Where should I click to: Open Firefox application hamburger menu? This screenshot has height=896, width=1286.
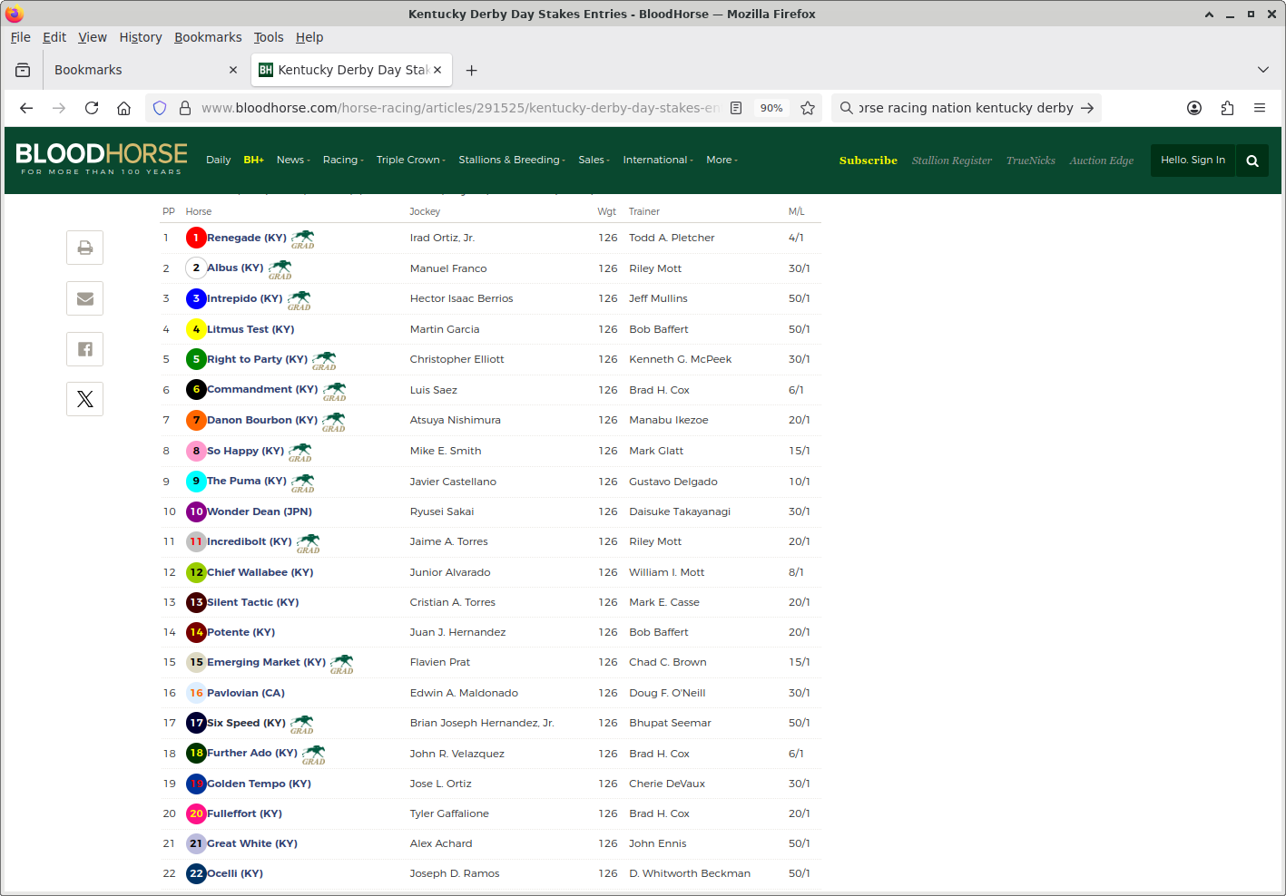(x=1260, y=108)
